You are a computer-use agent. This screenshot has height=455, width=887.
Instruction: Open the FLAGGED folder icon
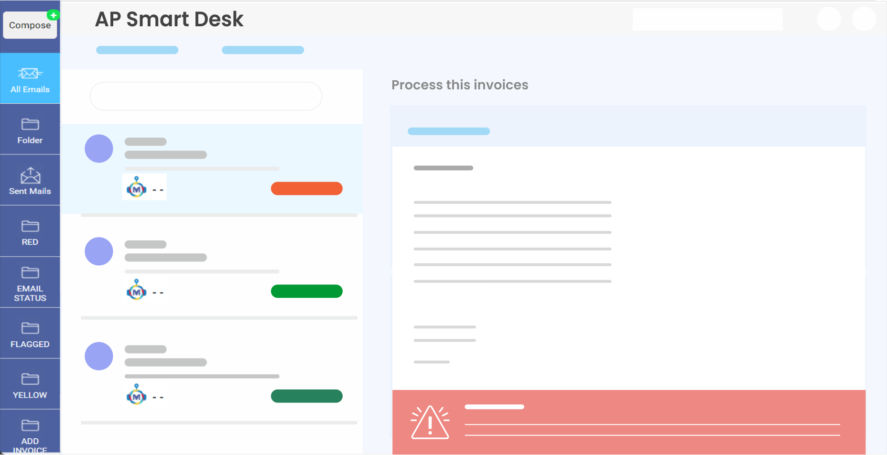(x=30, y=328)
